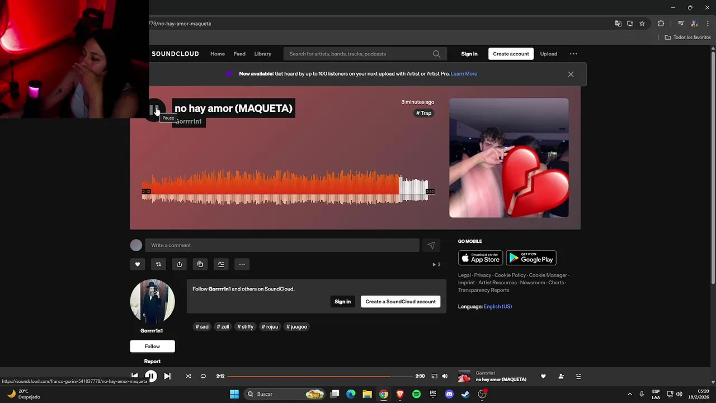
Task: Follow the artist from bottom player icon
Action: [x=561, y=376]
